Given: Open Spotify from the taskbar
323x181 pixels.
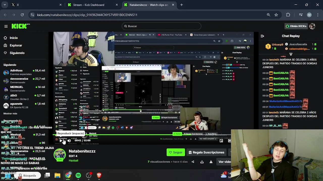Looking at the screenshot, I should pyautogui.click(x=78, y=175).
